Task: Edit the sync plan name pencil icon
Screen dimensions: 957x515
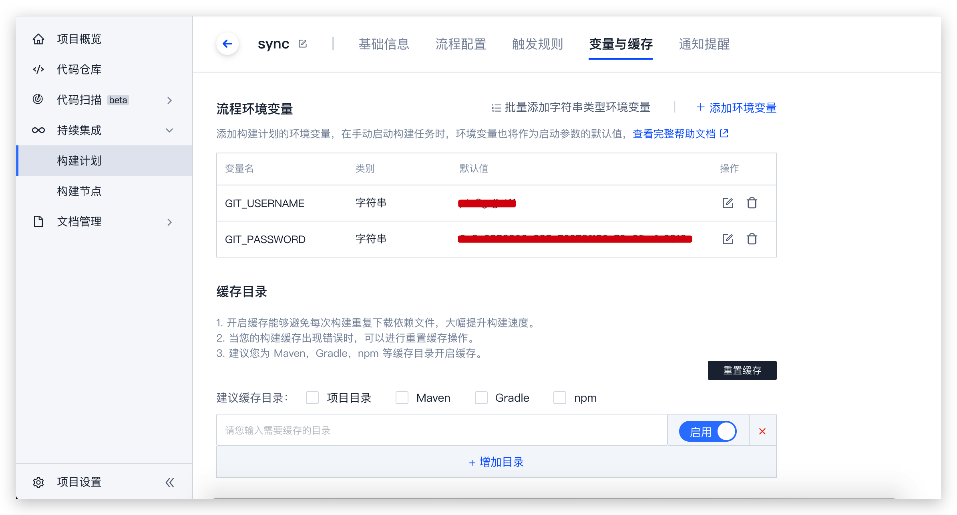Action: pos(303,44)
